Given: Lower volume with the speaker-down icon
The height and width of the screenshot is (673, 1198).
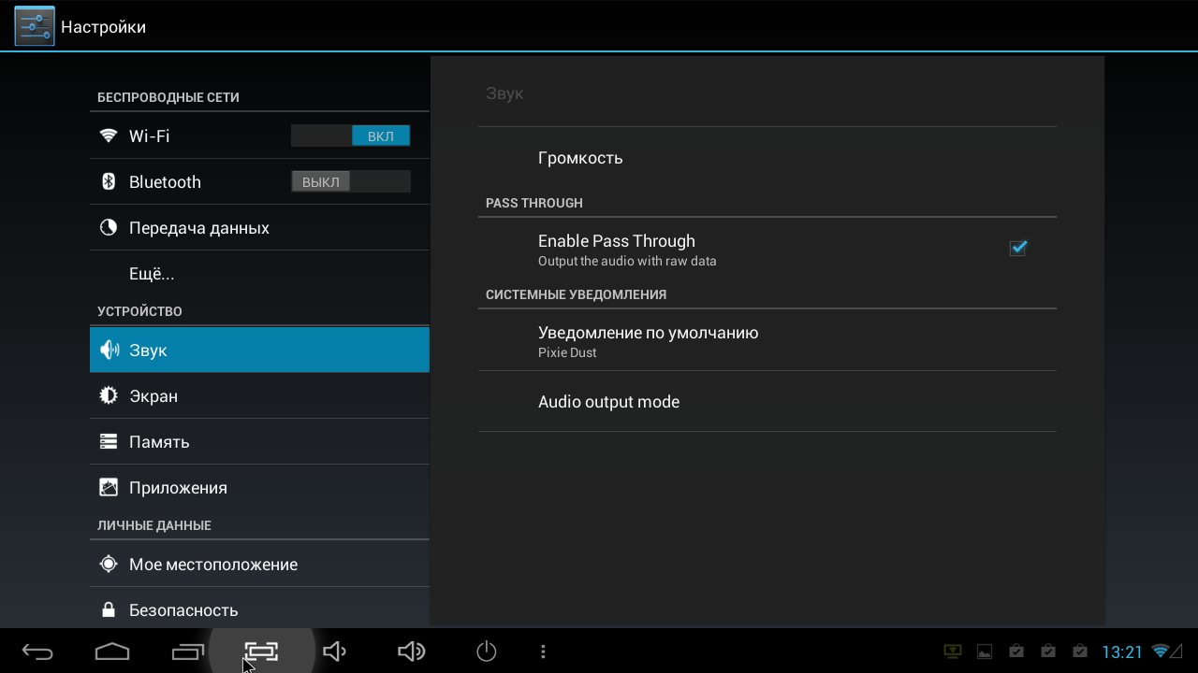Looking at the screenshot, I should (x=334, y=652).
